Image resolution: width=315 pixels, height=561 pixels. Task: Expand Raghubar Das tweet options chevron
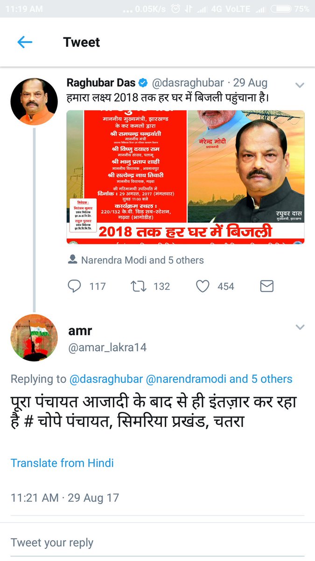click(300, 85)
